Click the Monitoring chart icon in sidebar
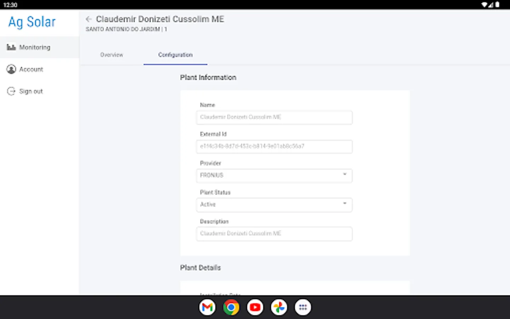The height and width of the screenshot is (319, 510). (11, 47)
